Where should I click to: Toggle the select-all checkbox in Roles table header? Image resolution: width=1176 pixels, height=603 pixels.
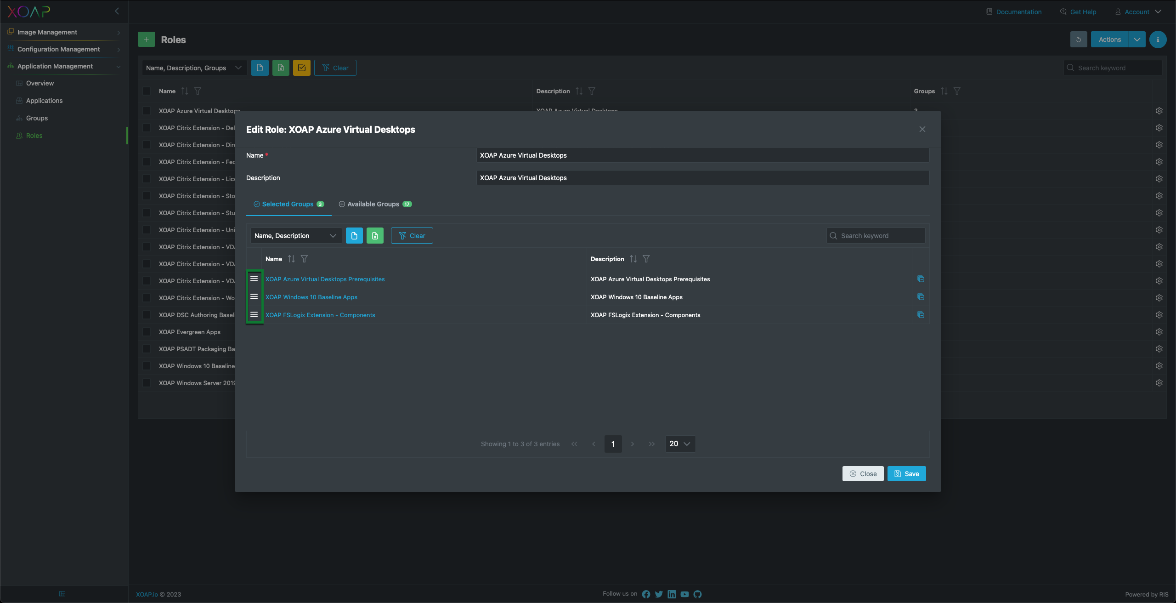tap(147, 91)
